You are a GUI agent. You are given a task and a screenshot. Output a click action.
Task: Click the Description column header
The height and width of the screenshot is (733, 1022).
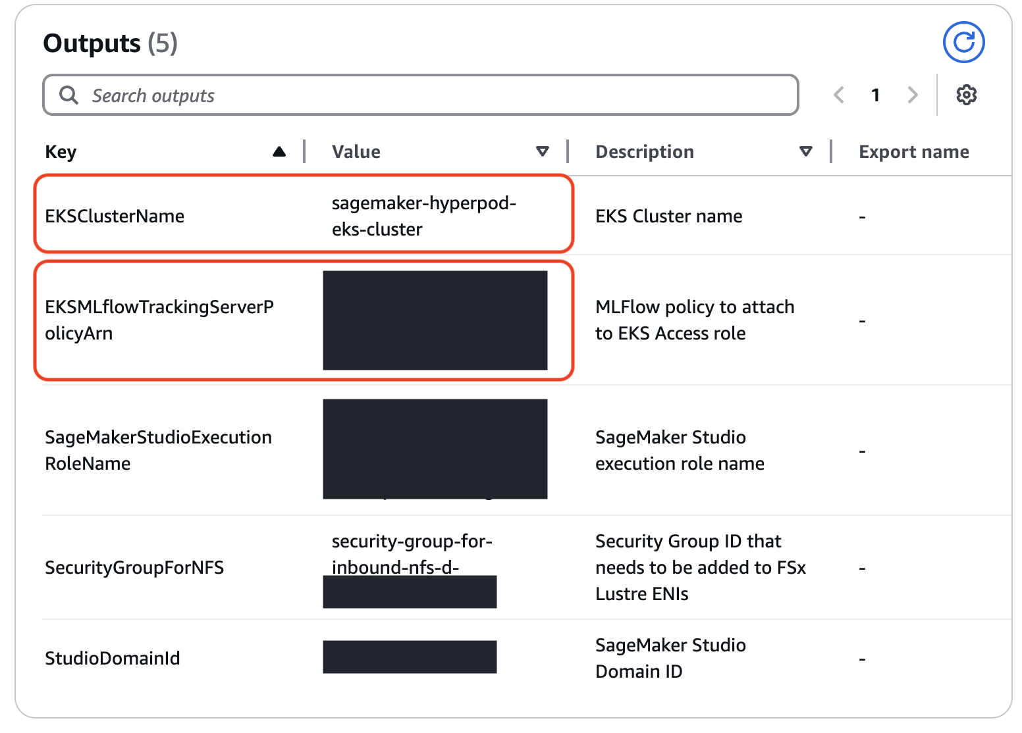pos(644,152)
